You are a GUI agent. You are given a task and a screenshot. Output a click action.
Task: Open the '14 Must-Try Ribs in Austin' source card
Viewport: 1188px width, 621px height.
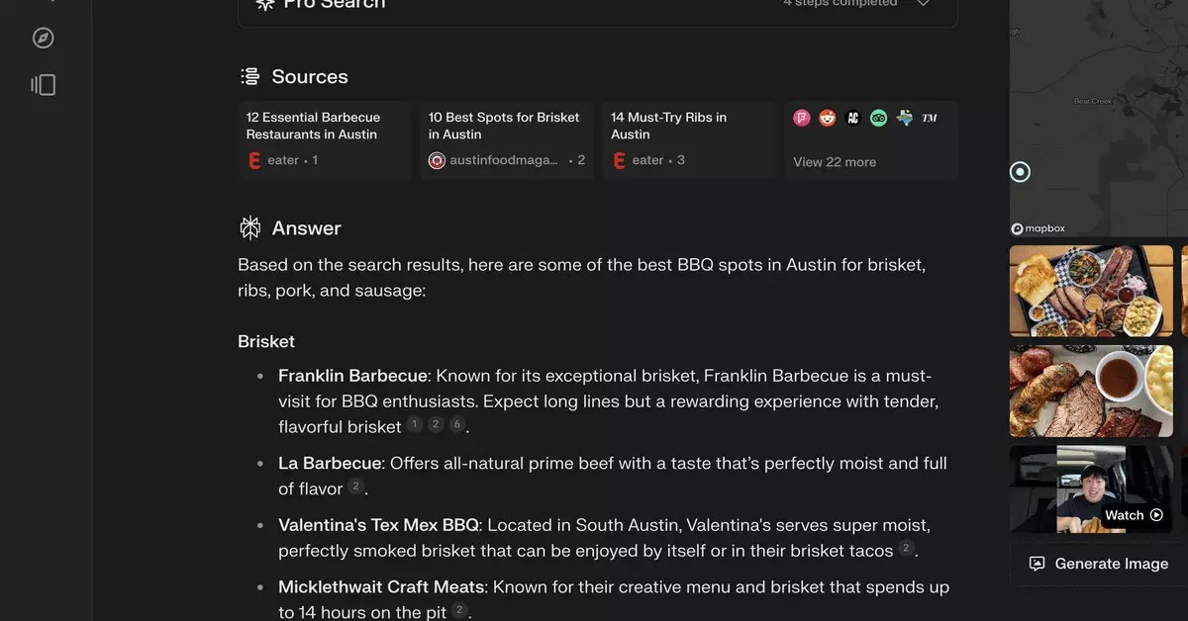point(688,139)
